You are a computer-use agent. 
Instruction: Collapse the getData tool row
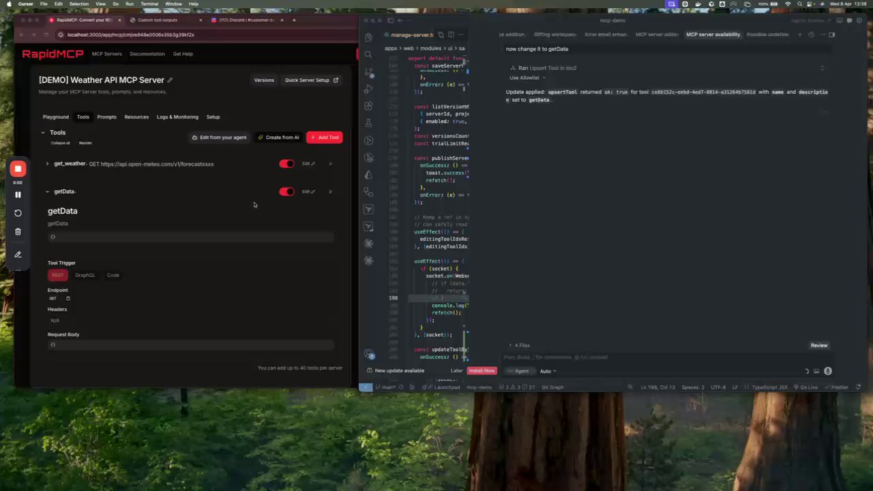(47, 192)
